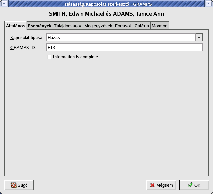The image size is (213, 194).
Task: Cancel with the Mégsem button label
Action: point(165,185)
